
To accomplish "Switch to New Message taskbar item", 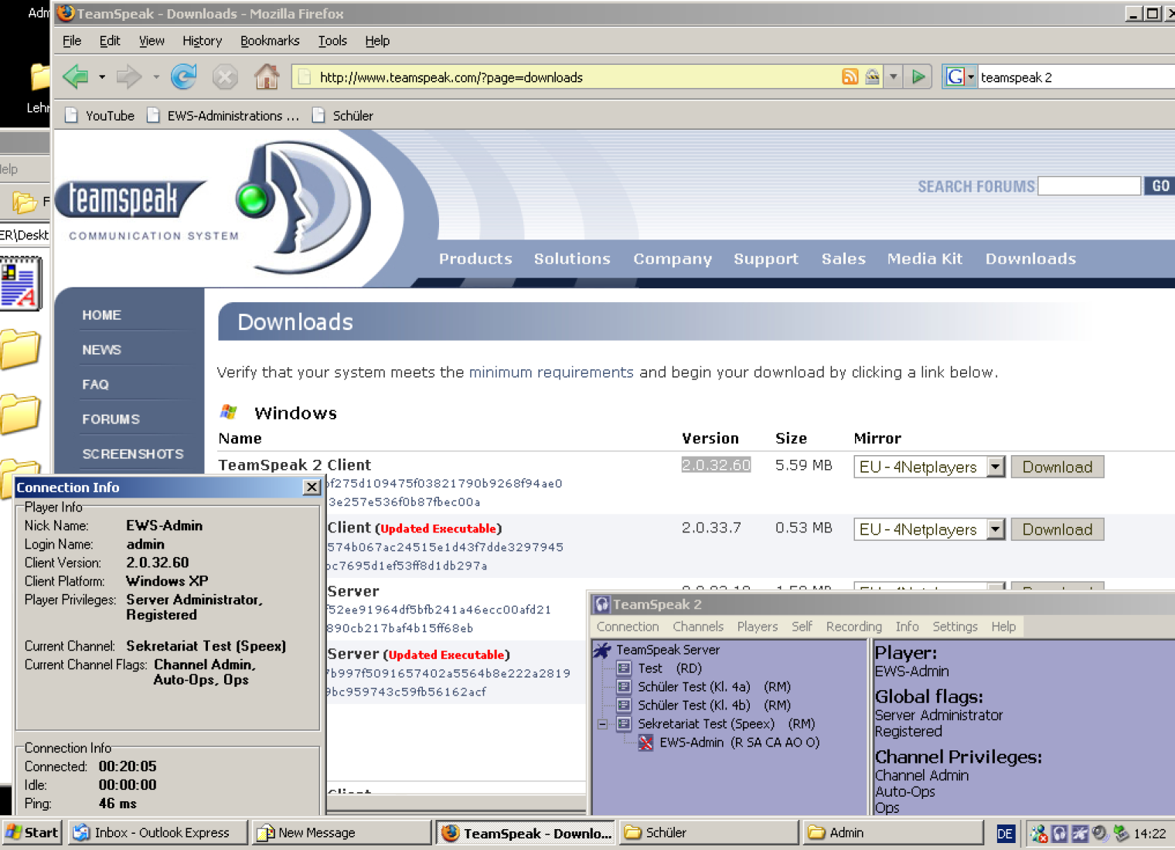I will click(x=341, y=832).
